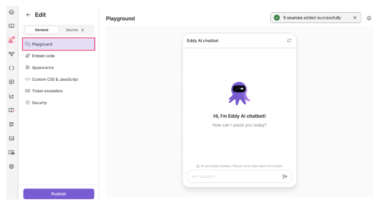Click the Settings gear icon in sidebar
Viewport: 387px width, 205px height.
pos(12,166)
